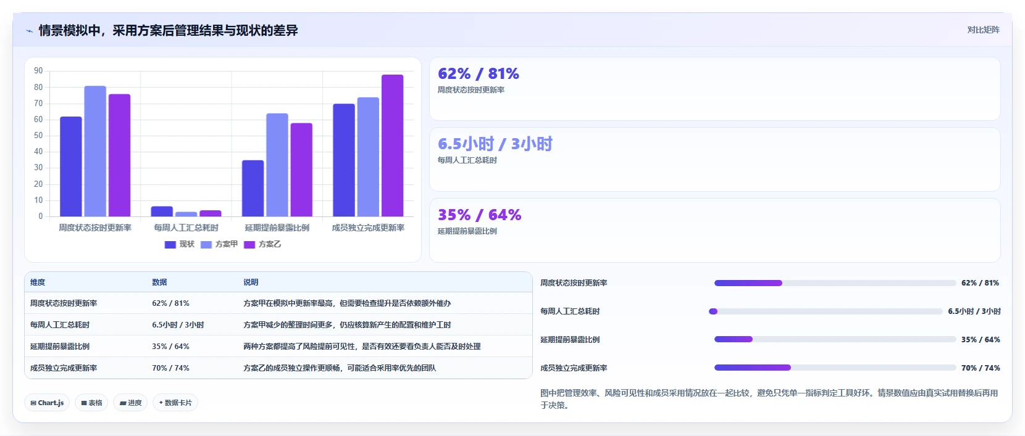This screenshot has height=436, width=1025.
Task: Click the 每周人工汇总耗时 axis label under the chart
Action: click(186, 228)
